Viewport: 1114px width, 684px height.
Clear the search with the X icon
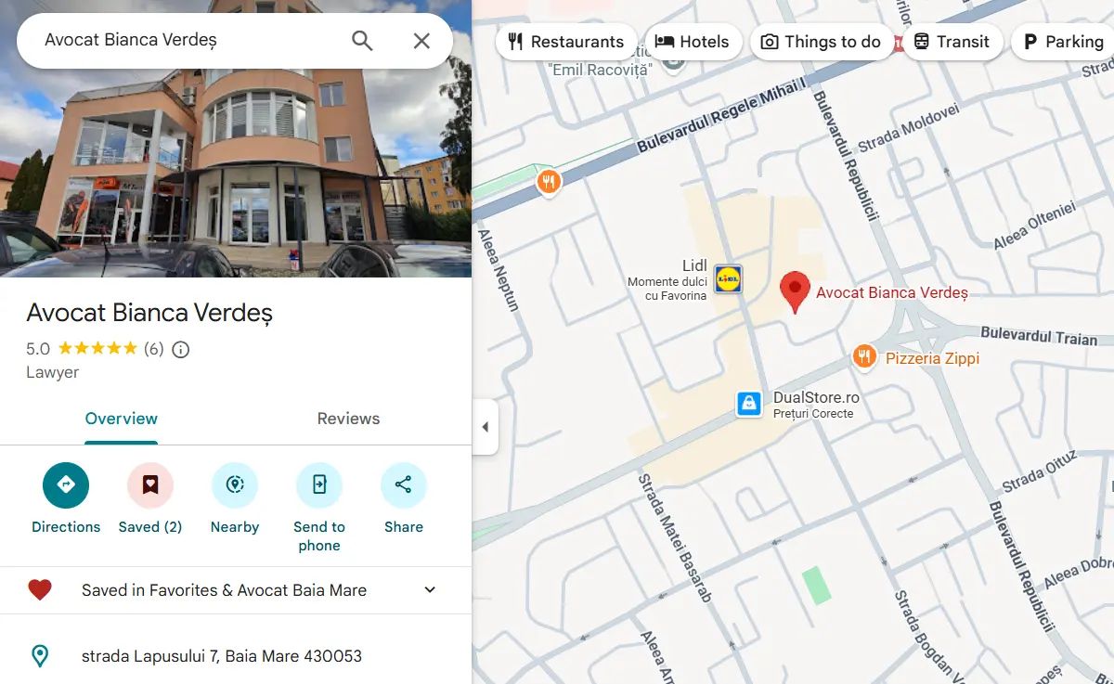pyautogui.click(x=421, y=41)
